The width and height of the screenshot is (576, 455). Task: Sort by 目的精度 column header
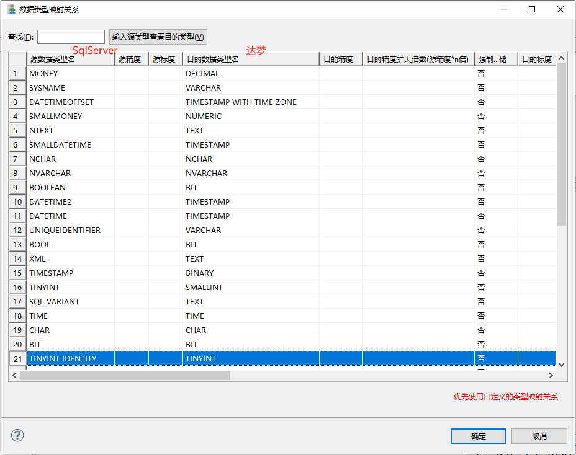pos(341,59)
